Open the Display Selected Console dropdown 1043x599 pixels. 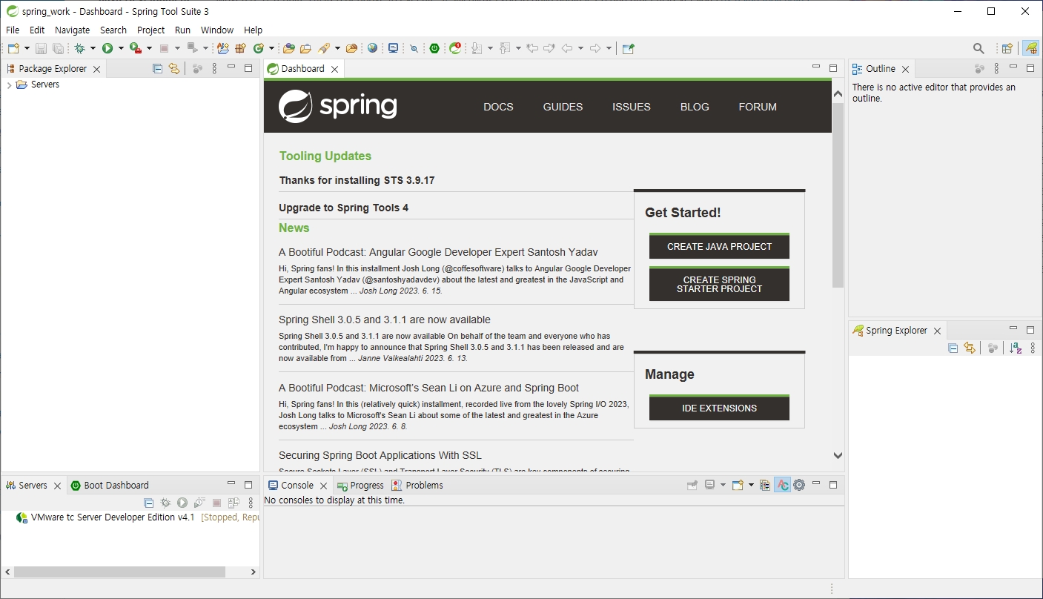723,485
